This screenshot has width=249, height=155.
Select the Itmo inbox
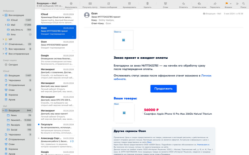(x=17, y=34)
